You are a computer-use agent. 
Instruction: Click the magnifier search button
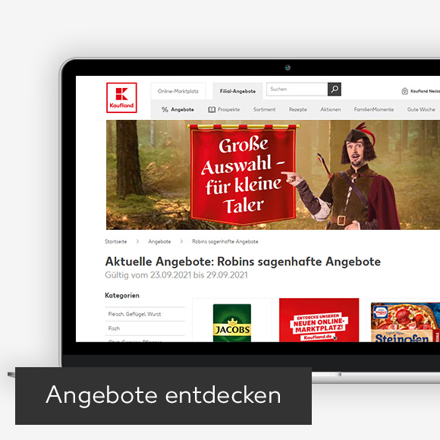click(335, 90)
